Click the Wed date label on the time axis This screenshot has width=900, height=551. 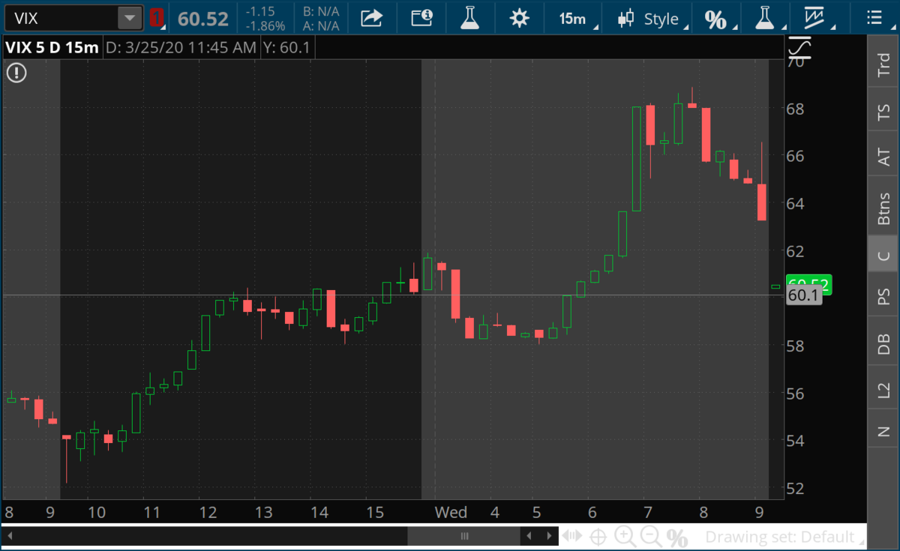coord(451,513)
